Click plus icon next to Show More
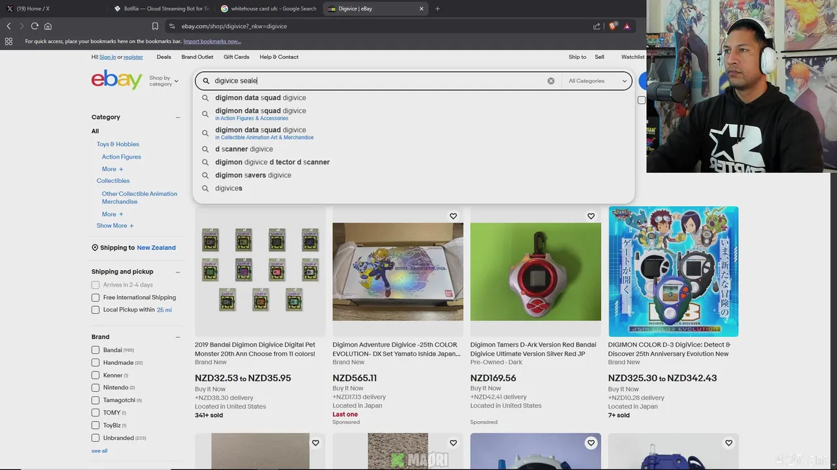Screen dimensions: 837x470 (131, 226)
